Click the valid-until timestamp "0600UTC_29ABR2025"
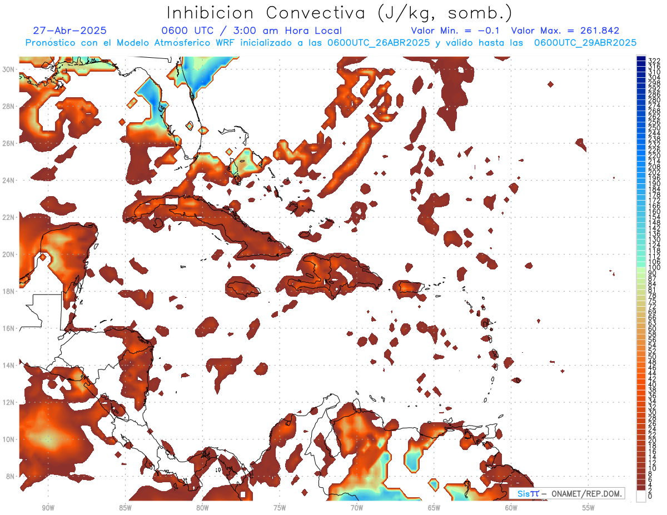Viewport: 667px width, 515px height. point(585,42)
